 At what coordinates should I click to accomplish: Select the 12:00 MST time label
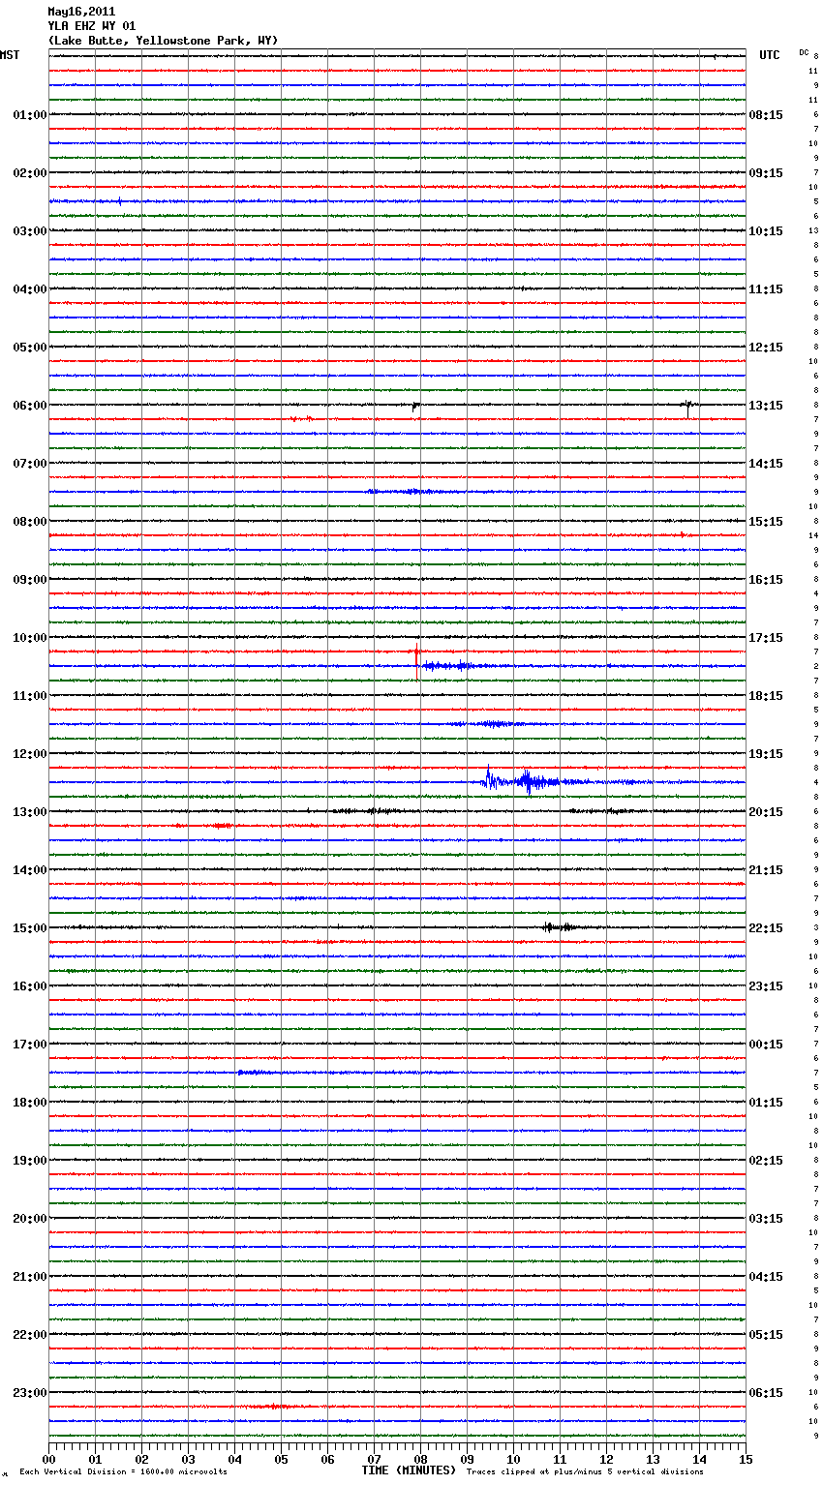point(30,754)
